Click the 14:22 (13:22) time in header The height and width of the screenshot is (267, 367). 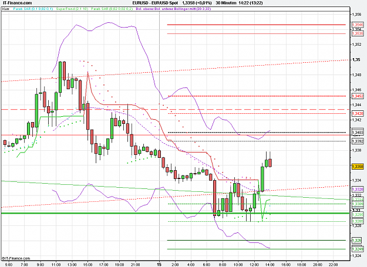pos(250,3)
